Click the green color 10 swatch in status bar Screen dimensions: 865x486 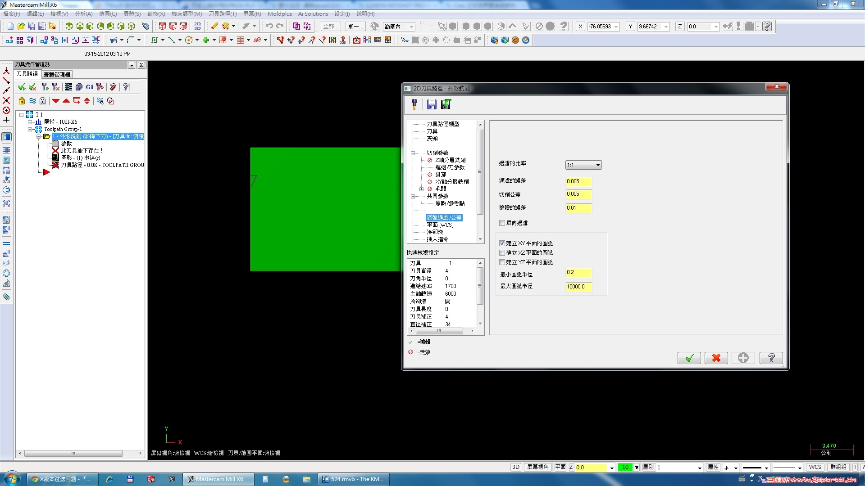coord(625,467)
